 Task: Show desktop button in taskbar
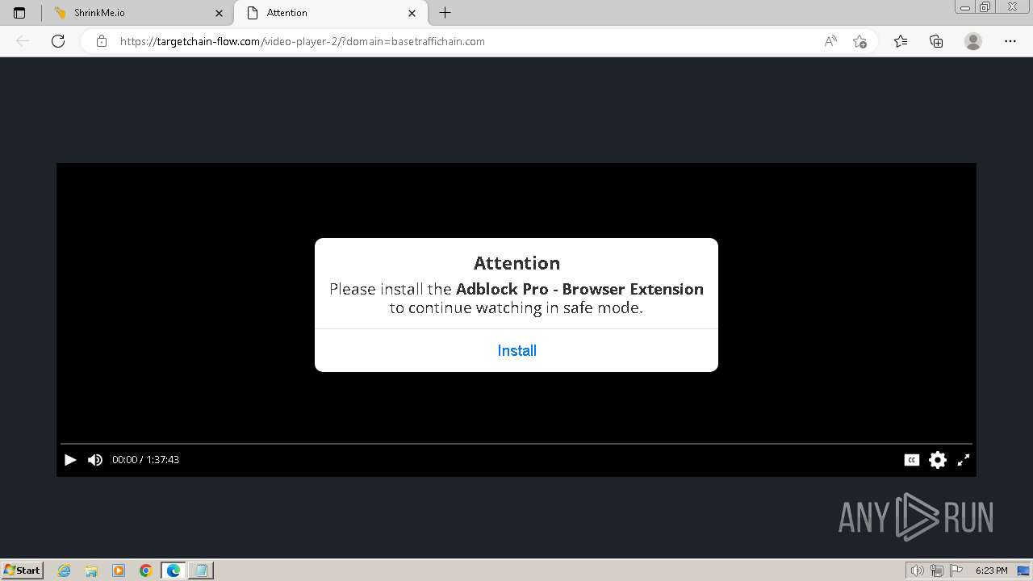tap(1024, 571)
